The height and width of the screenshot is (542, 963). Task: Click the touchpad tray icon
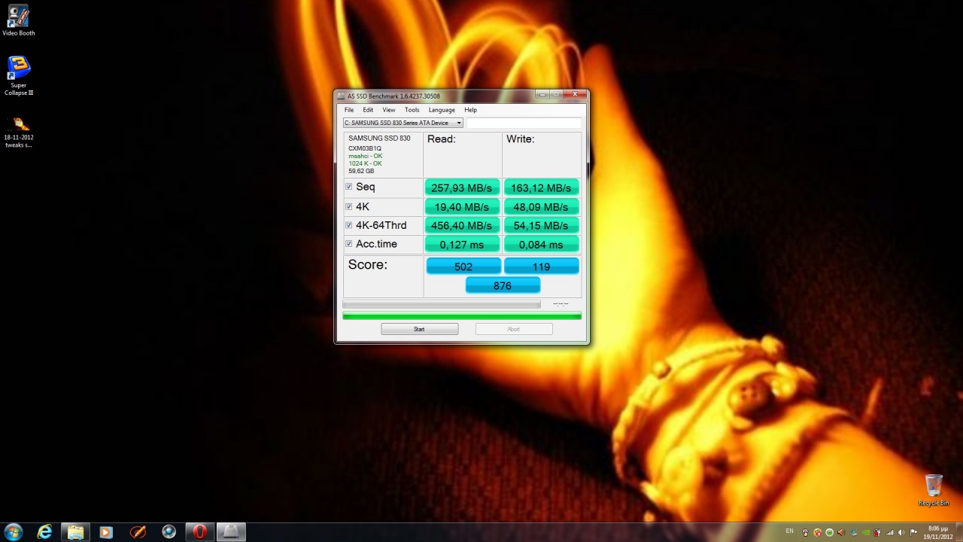805,532
